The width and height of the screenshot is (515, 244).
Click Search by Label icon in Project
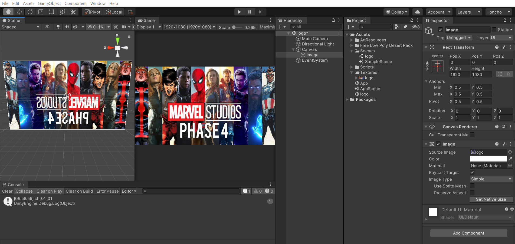click(x=405, y=27)
